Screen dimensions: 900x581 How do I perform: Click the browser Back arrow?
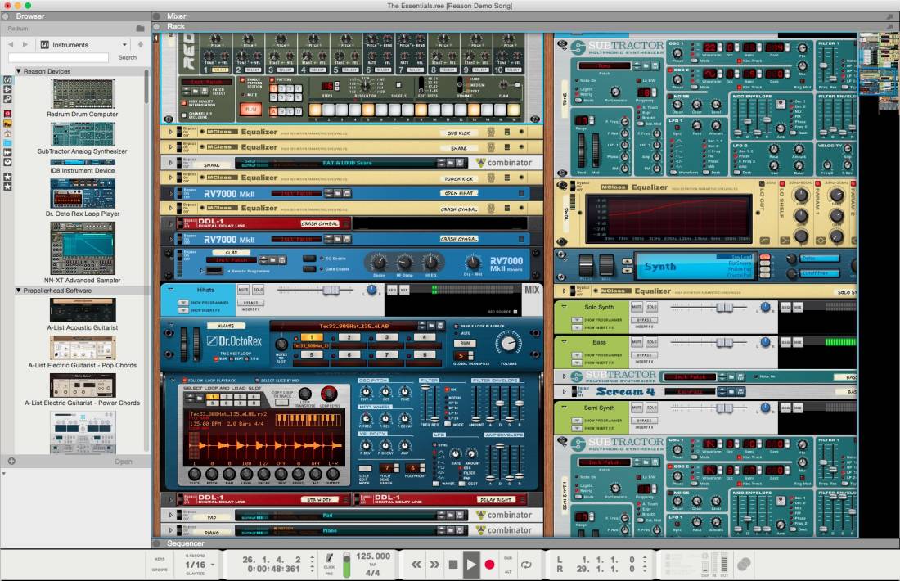tap(11, 45)
